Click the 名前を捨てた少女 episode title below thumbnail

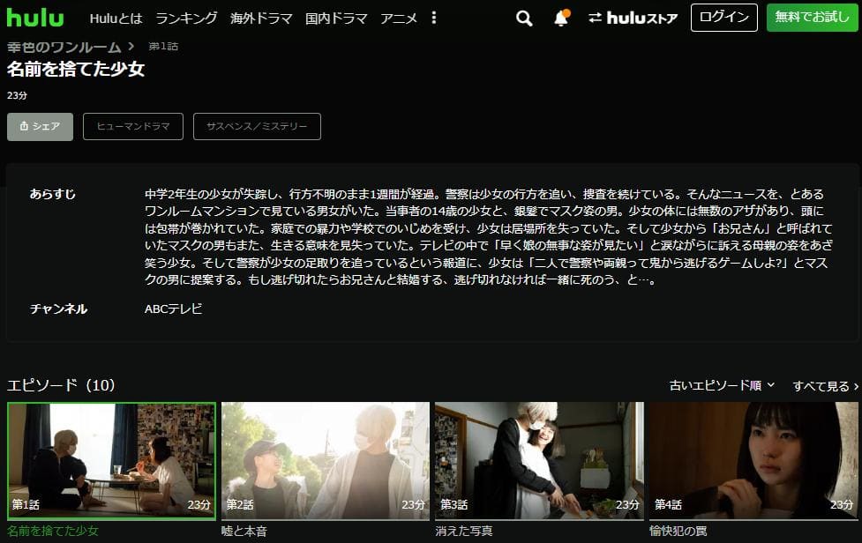pyautogui.click(x=53, y=531)
